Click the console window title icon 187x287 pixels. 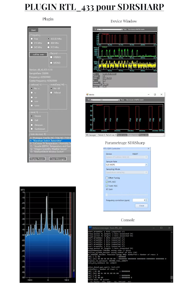coord(90,228)
